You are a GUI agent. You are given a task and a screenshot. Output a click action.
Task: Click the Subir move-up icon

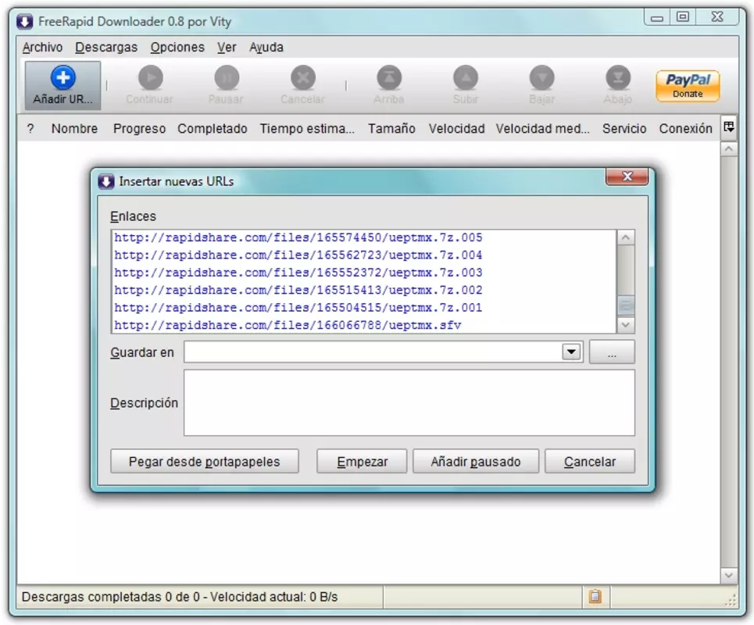coord(466,78)
